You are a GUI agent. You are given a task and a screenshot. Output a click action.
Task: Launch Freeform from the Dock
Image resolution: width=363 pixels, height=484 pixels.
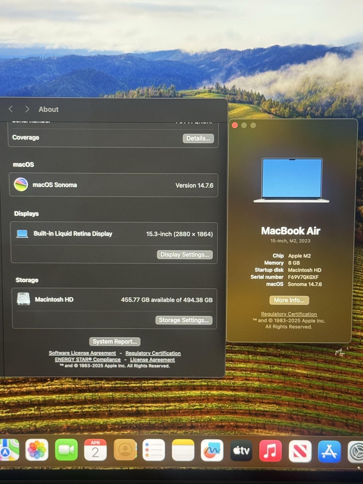tap(212, 450)
